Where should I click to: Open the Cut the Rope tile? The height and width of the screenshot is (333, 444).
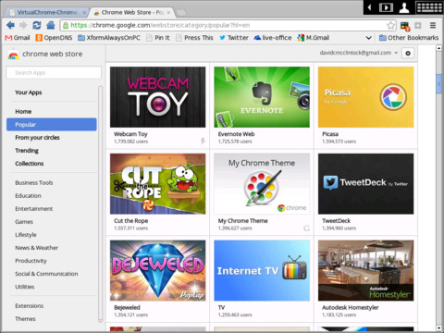coord(158,192)
